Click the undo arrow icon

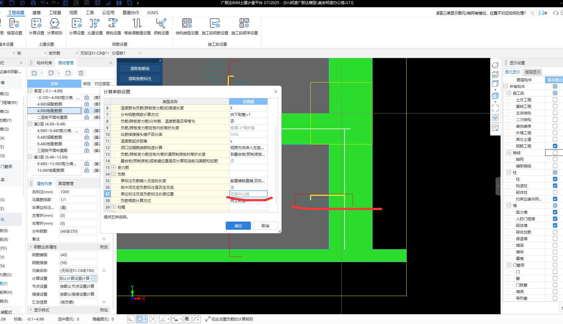pyautogui.click(x=43, y=3)
